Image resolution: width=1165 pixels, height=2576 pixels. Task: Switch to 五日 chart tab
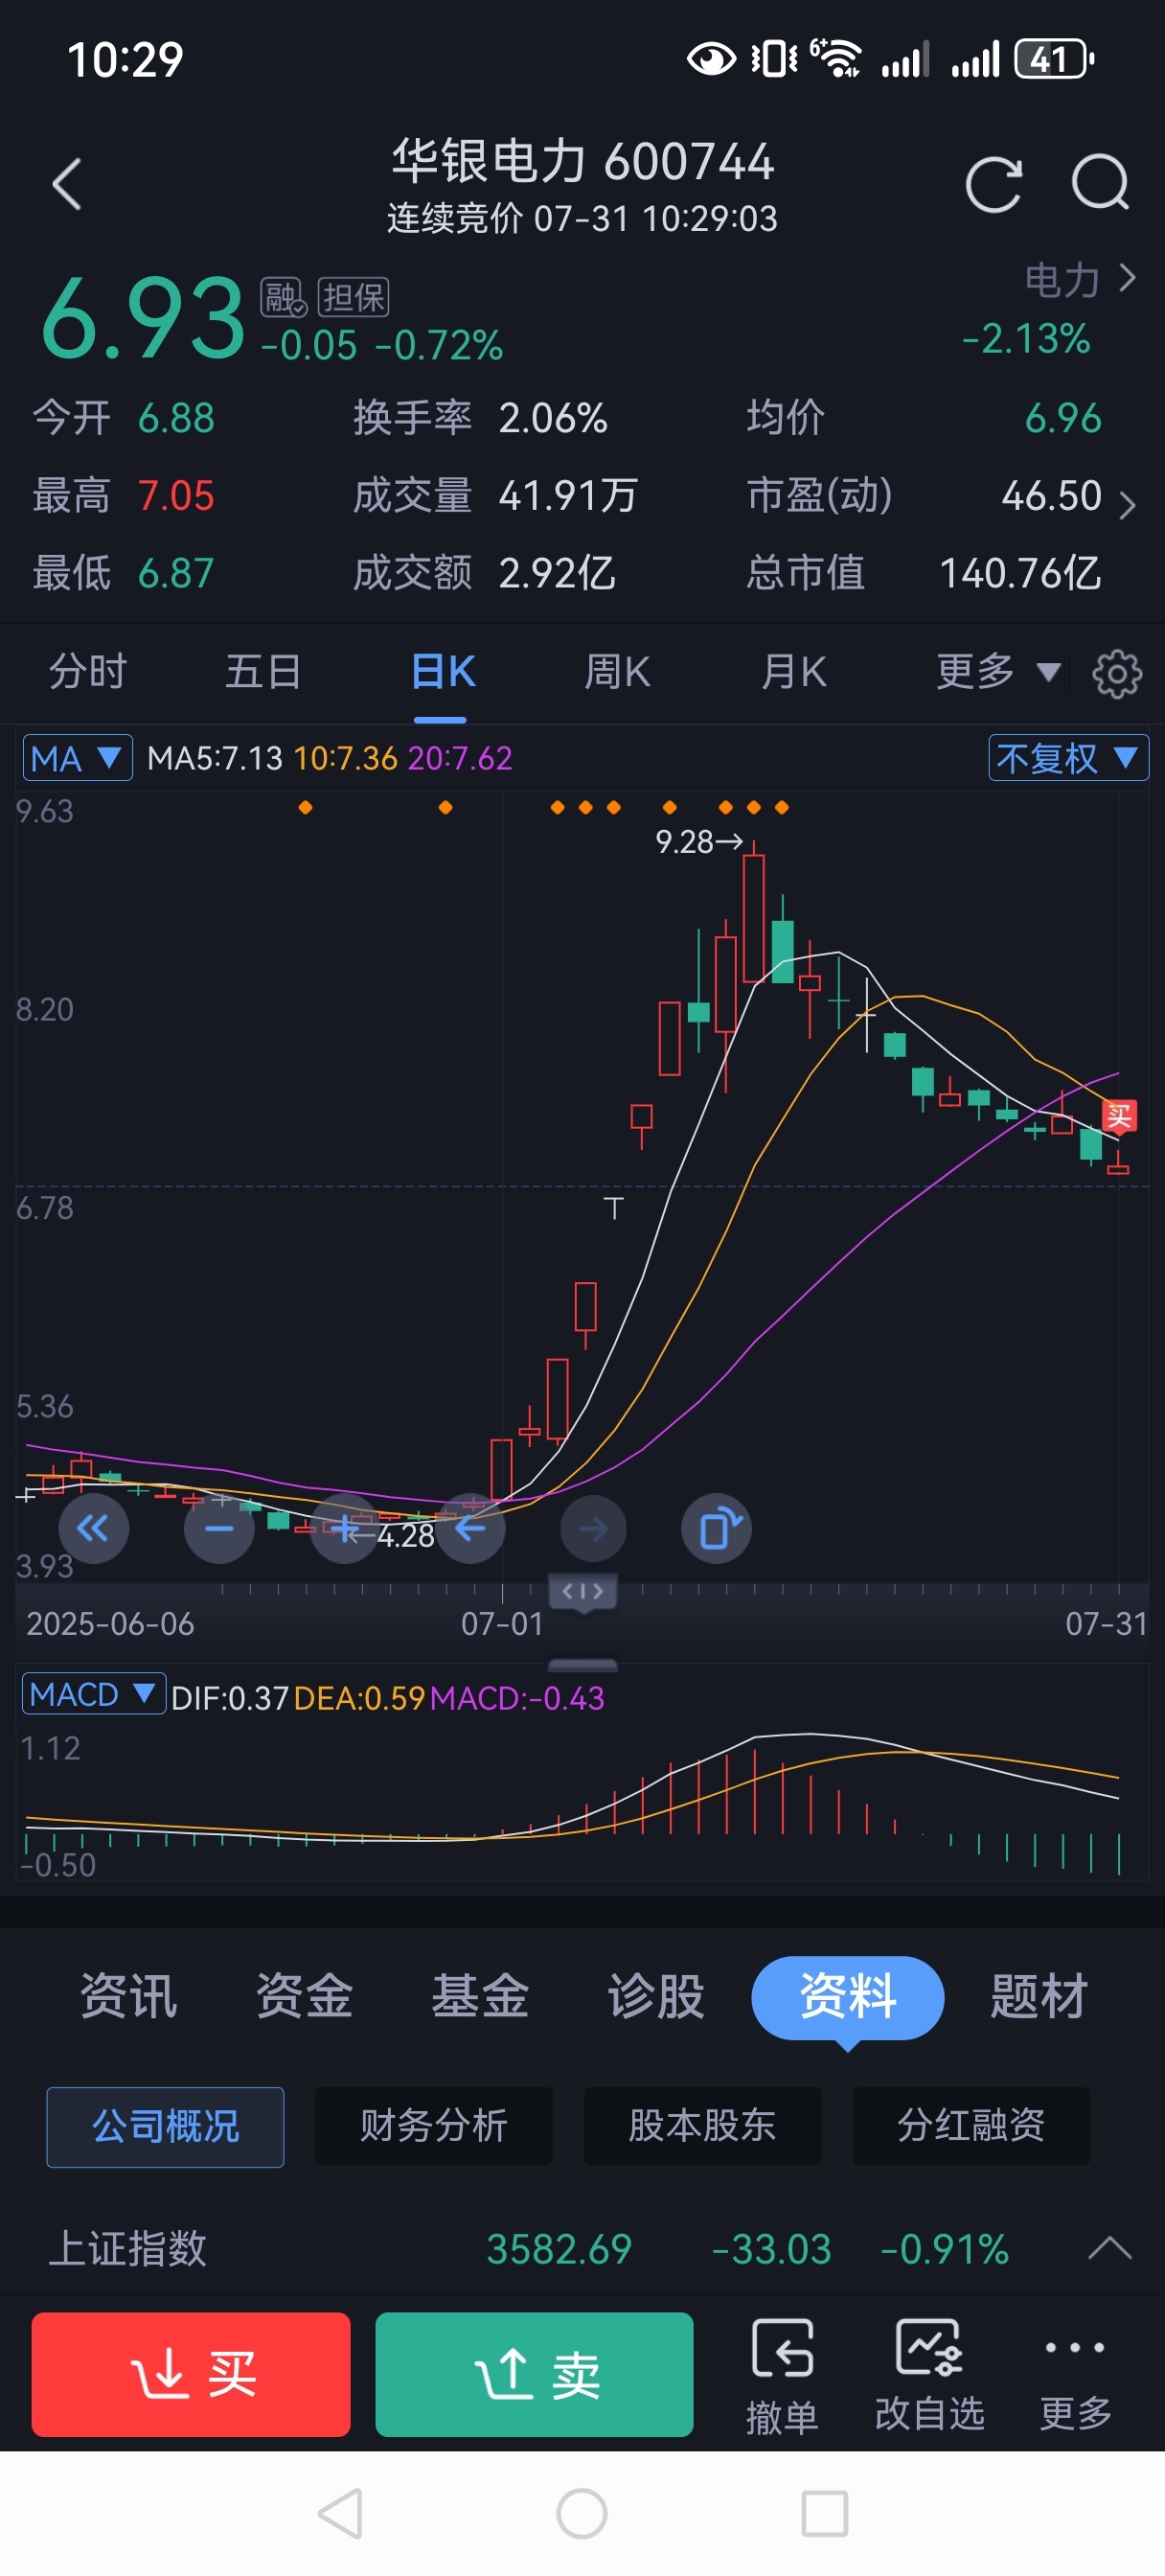click(263, 671)
